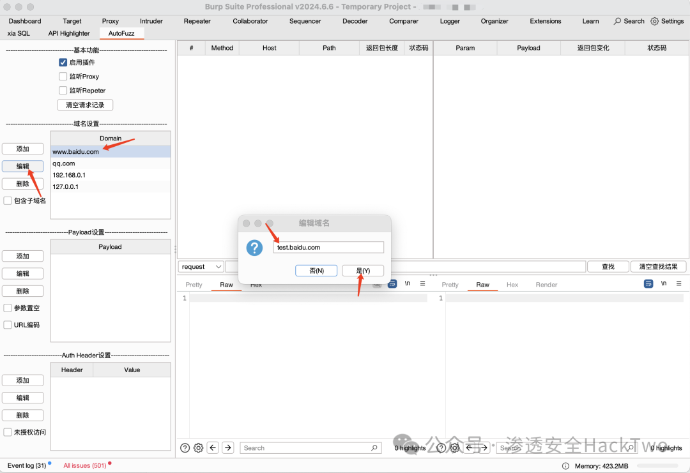
Task: Click 是(Y) in the 编辑域名 dialog
Action: (x=363, y=271)
